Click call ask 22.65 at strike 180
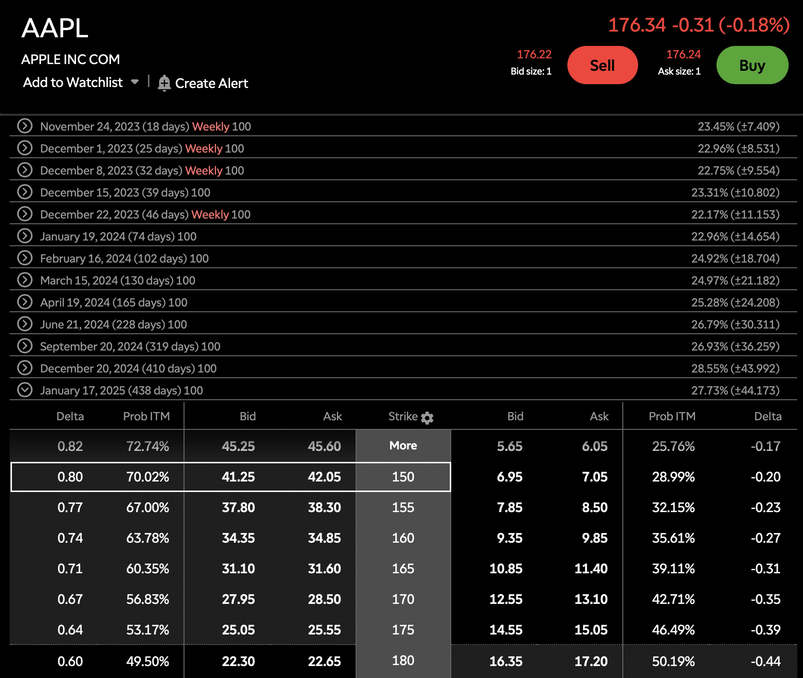Screen dimensions: 803x678 point(324,661)
